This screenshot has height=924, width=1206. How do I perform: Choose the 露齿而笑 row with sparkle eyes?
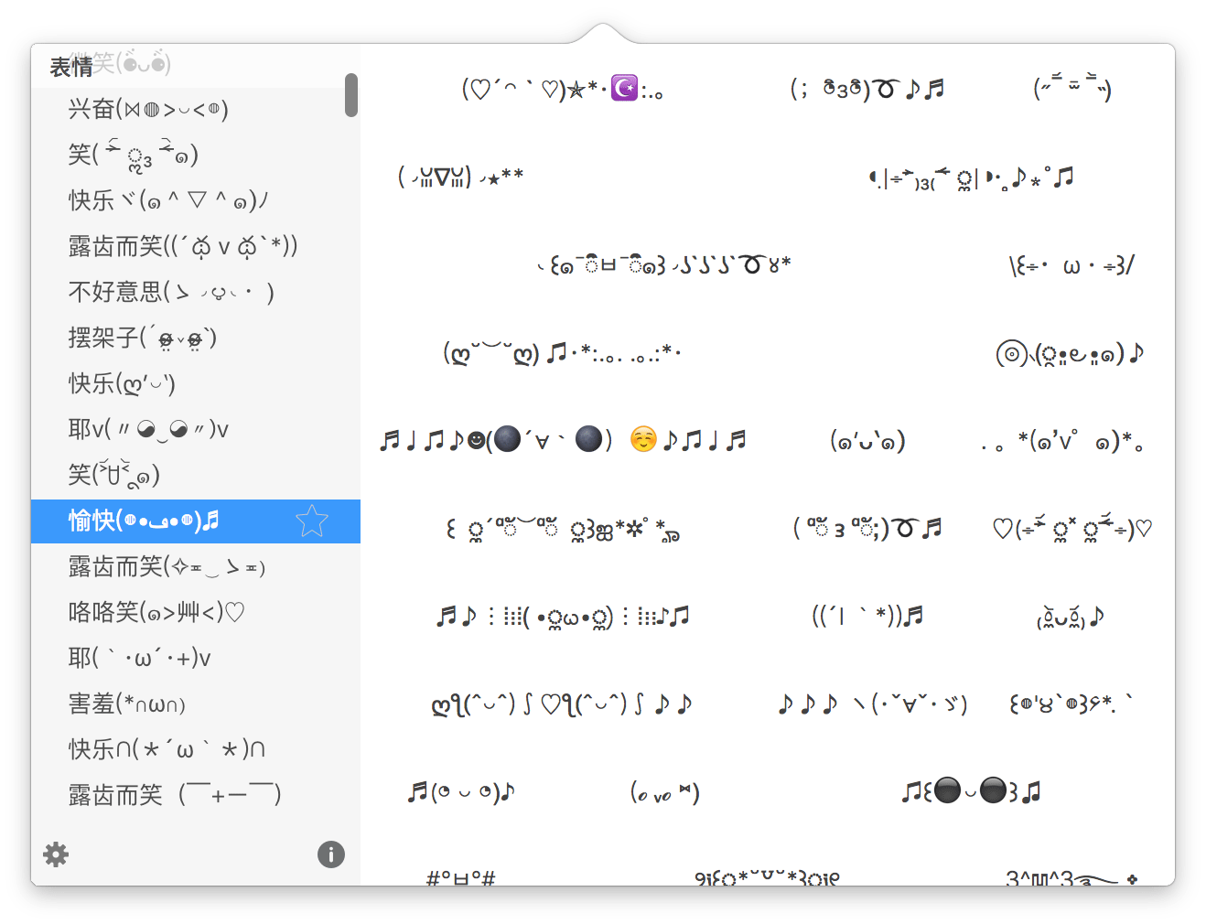pos(196,567)
